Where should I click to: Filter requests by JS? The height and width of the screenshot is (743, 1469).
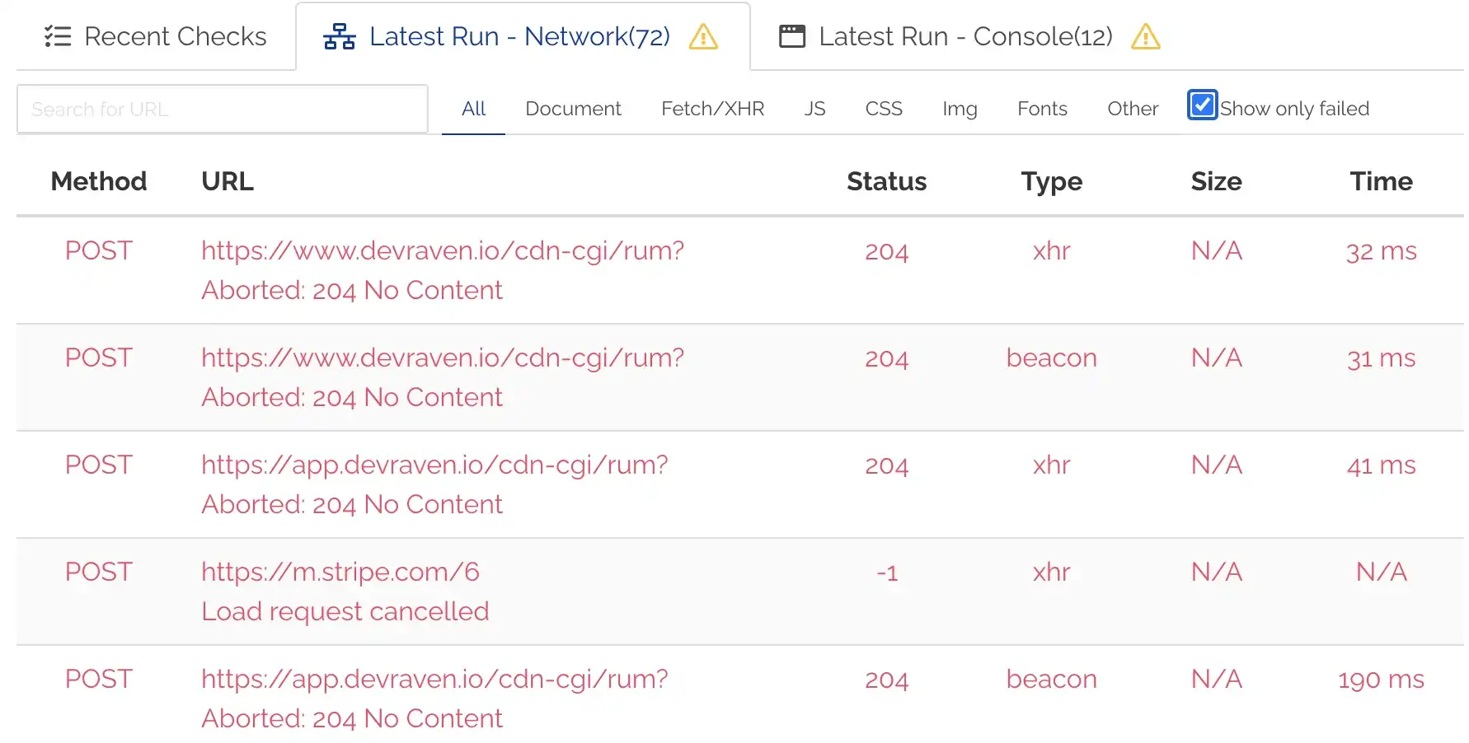[x=814, y=108]
